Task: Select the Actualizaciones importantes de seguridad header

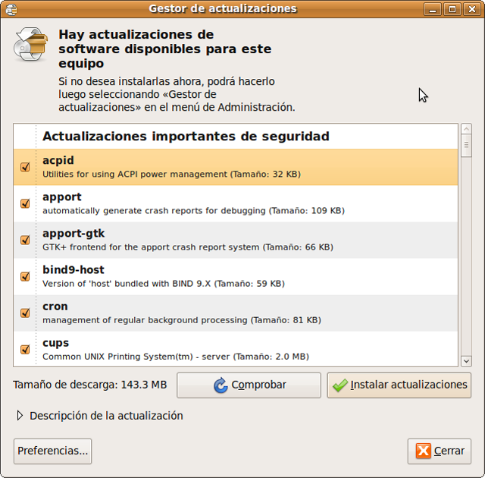Action: pyautogui.click(x=186, y=137)
